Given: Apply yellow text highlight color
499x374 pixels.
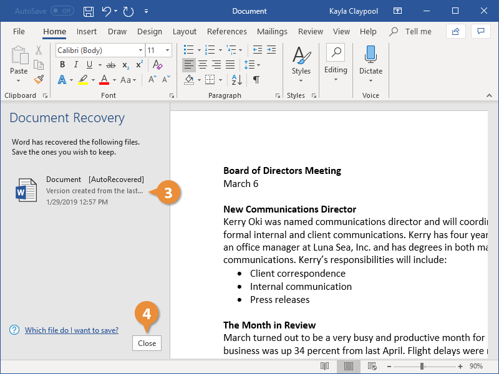Looking at the screenshot, I should pyautogui.click(x=83, y=80).
